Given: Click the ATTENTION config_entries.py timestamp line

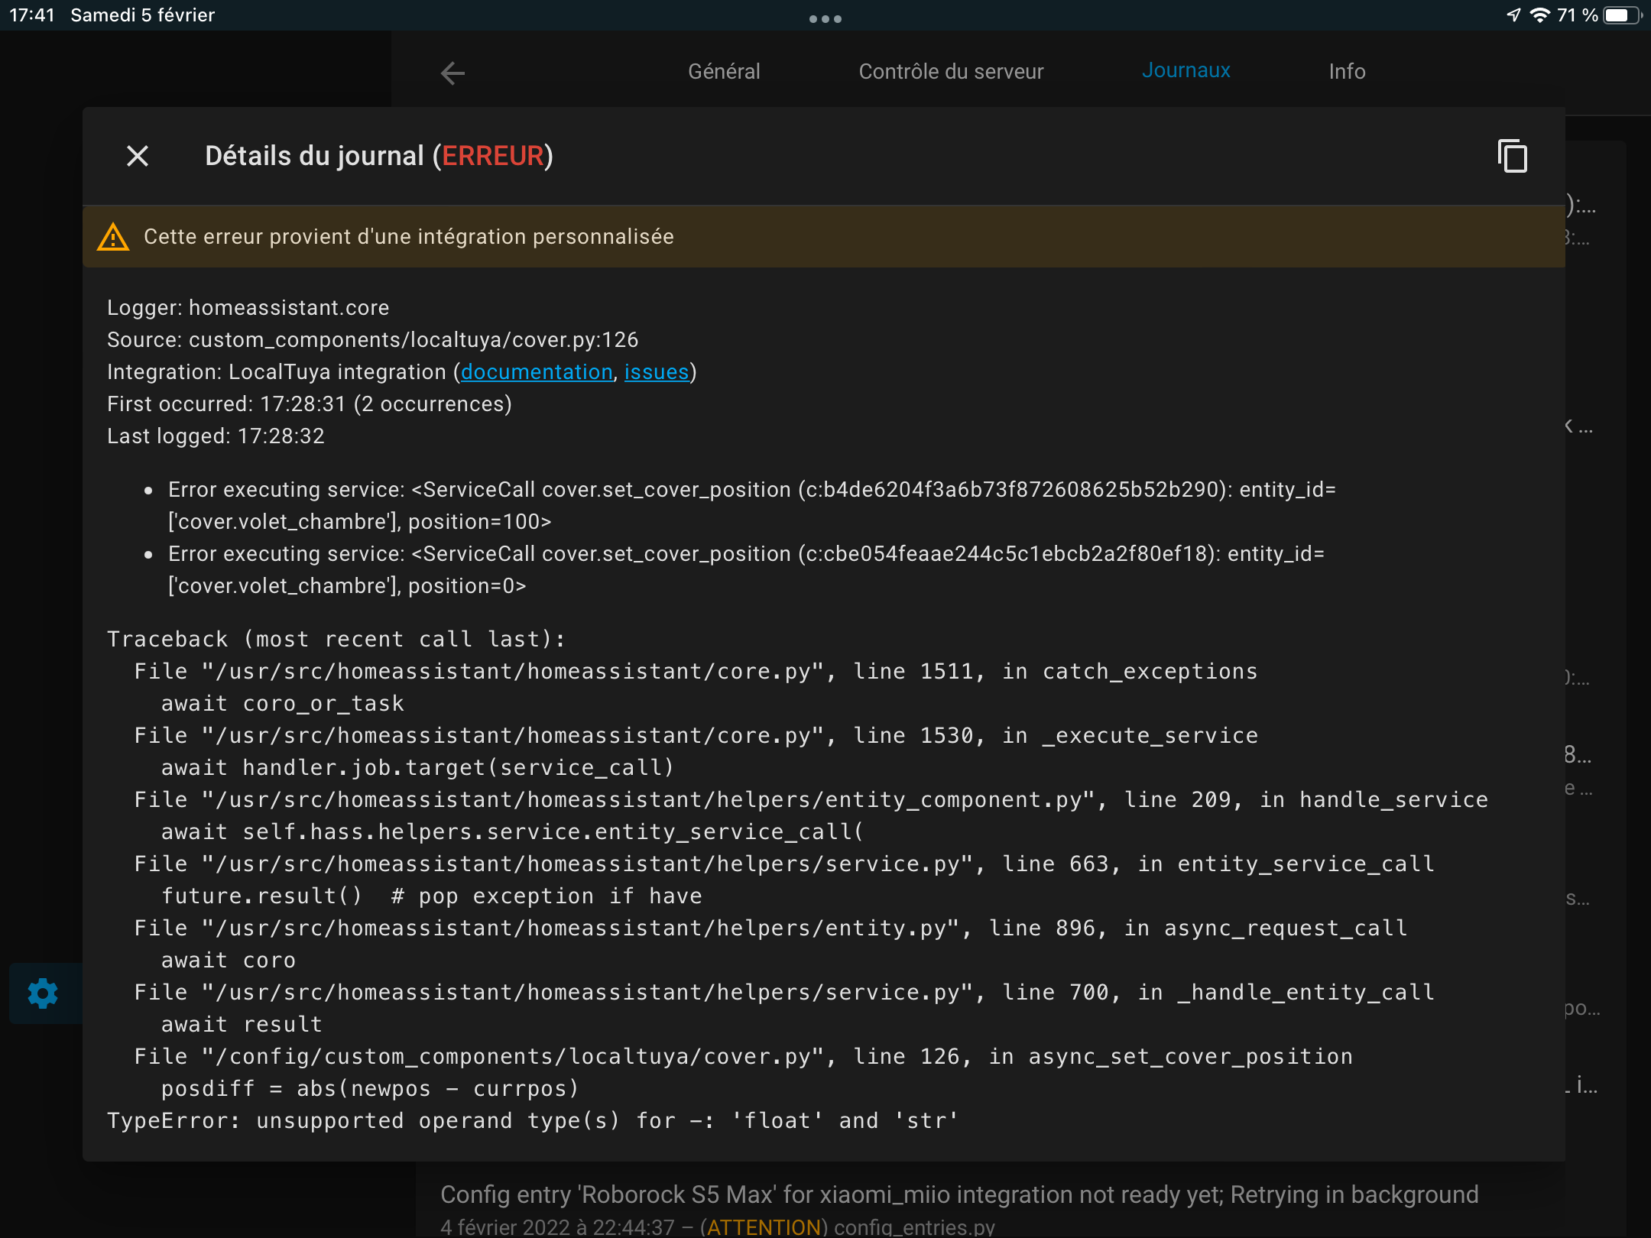Looking at the screenshot, I should pos(718,1227).
